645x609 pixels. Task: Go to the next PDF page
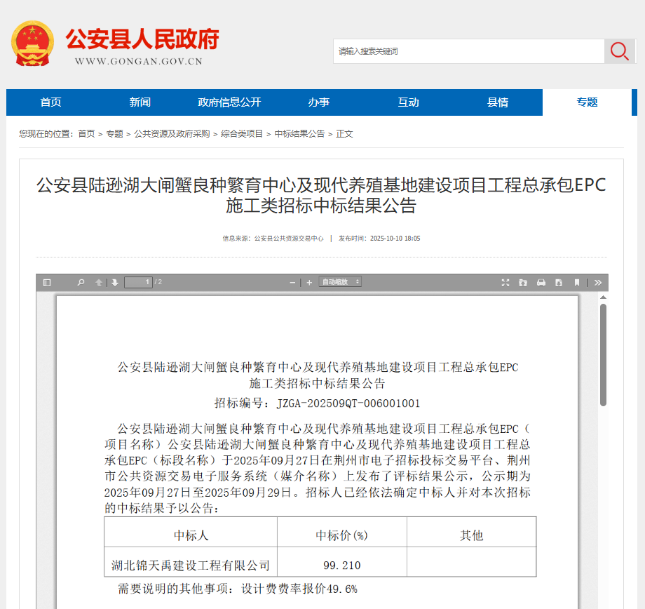click(114, 282)
